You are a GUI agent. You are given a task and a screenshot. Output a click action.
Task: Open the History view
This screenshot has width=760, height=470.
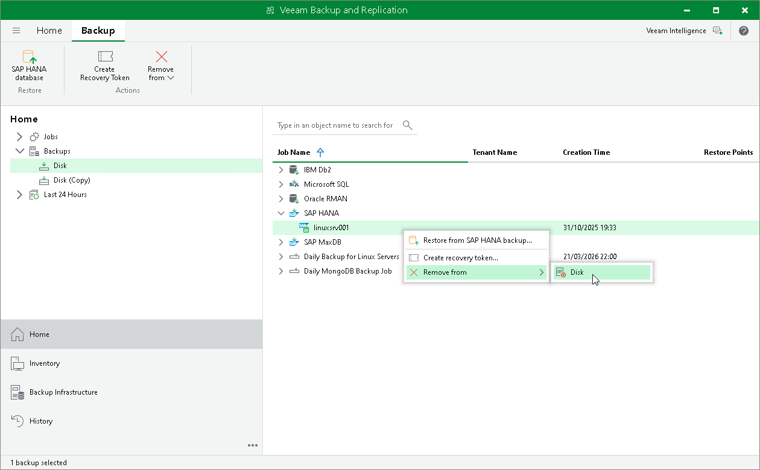pos(131,421)
